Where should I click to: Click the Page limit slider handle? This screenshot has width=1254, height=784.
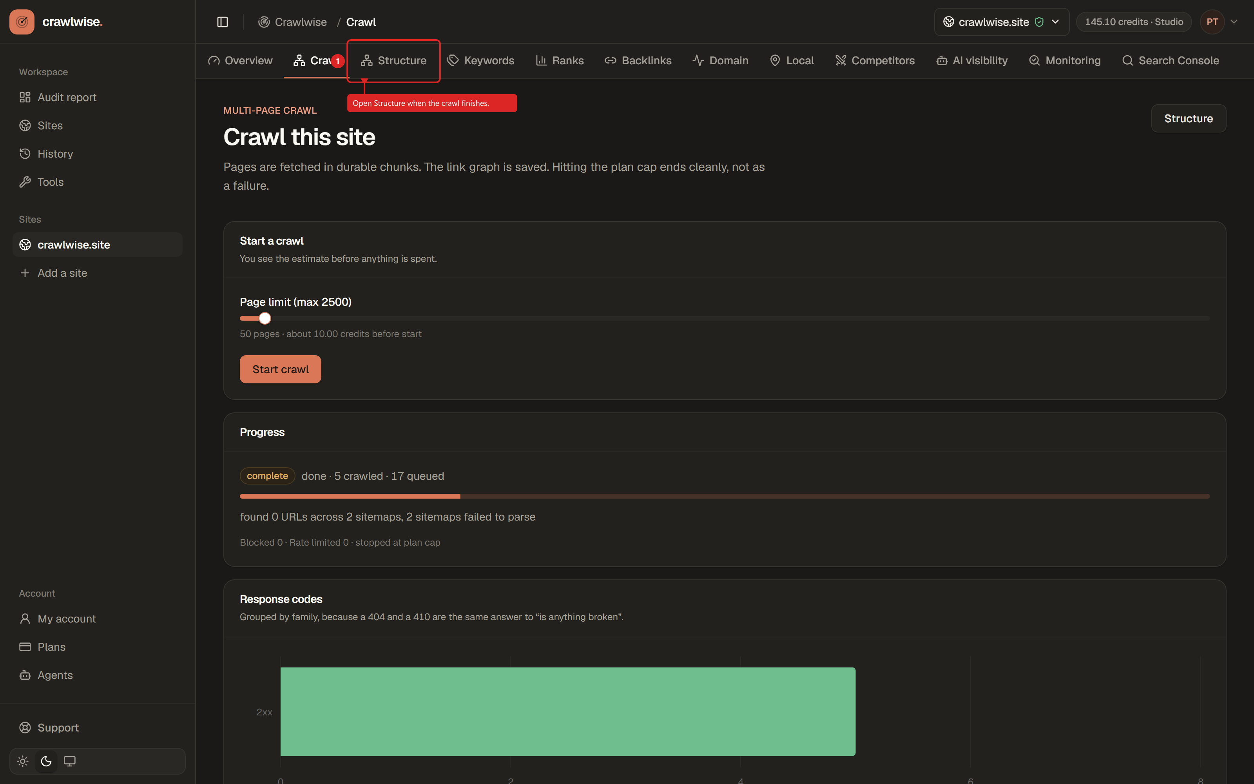pyautogui.click(x=265, y=318)
